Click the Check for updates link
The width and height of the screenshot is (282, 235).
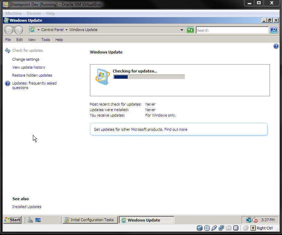pyautogui.click(x=27, y=50)
